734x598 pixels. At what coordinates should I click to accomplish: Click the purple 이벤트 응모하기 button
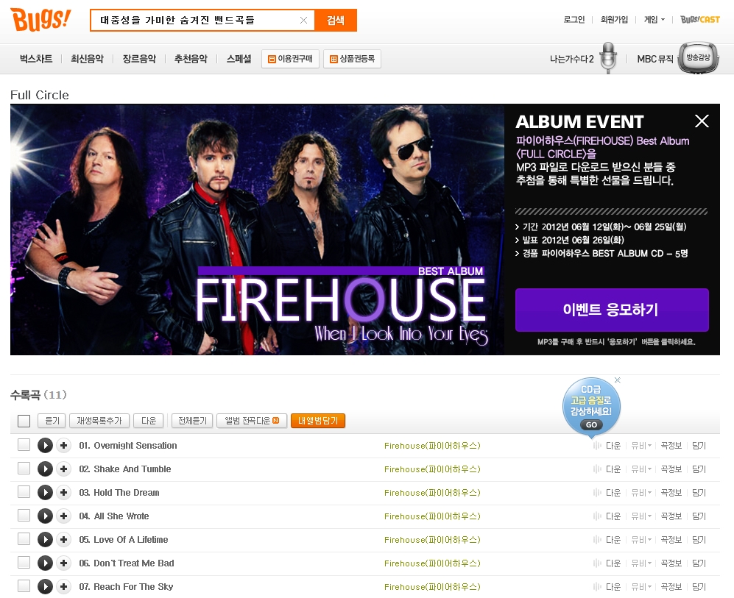tap(612, 310)
